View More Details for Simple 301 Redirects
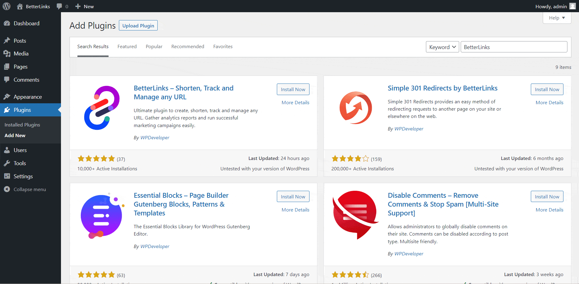579x284 pixels. click(549, 103)
